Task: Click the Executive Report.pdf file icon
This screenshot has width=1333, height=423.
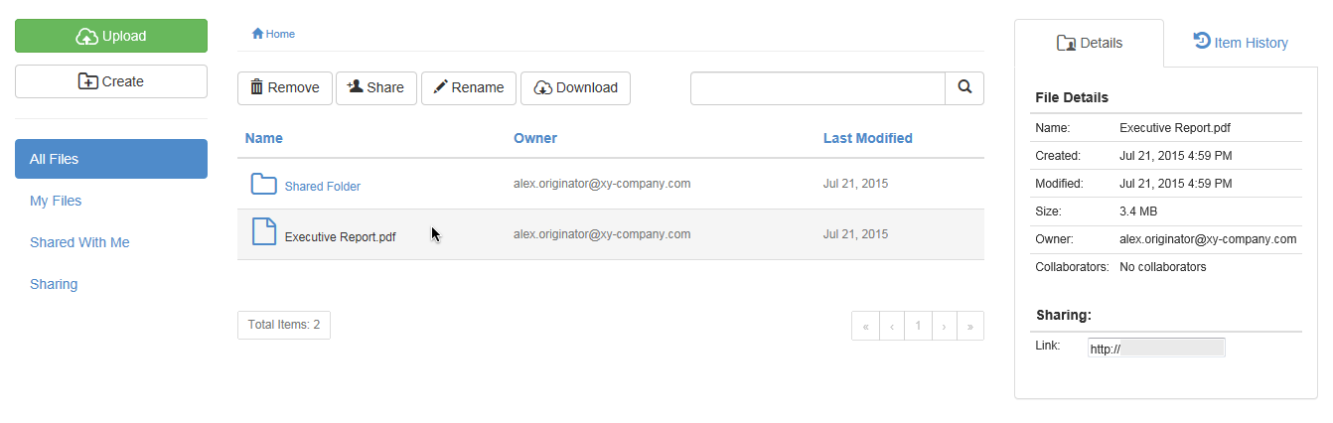Action: [263, 233]
